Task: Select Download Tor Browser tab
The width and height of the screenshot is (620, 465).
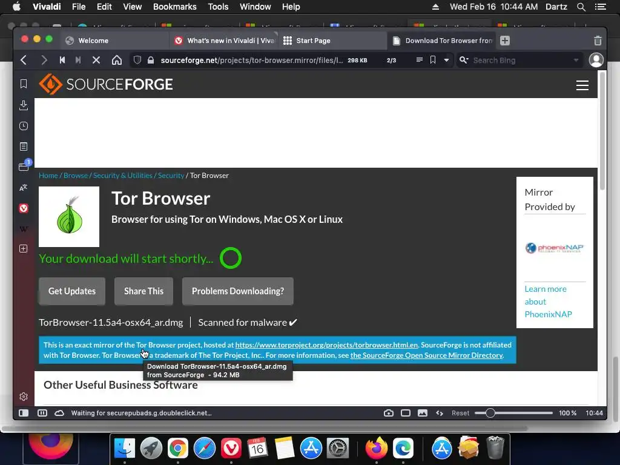Action: 442,41
